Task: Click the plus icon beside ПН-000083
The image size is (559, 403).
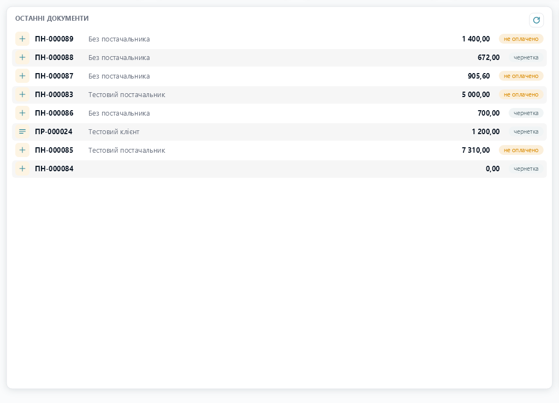Action: [x=22, y=94]
